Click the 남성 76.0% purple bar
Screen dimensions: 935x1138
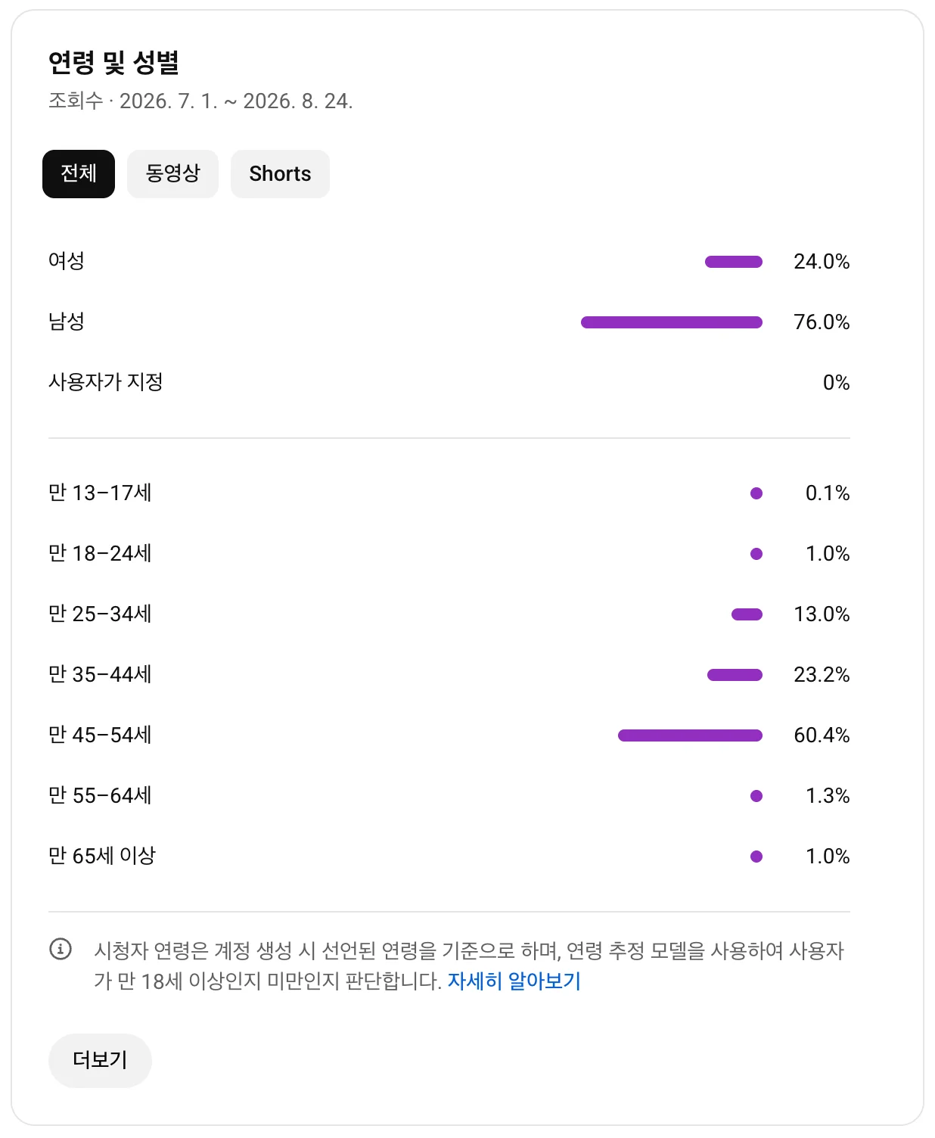pyautogui.click(x=672, y=322)
